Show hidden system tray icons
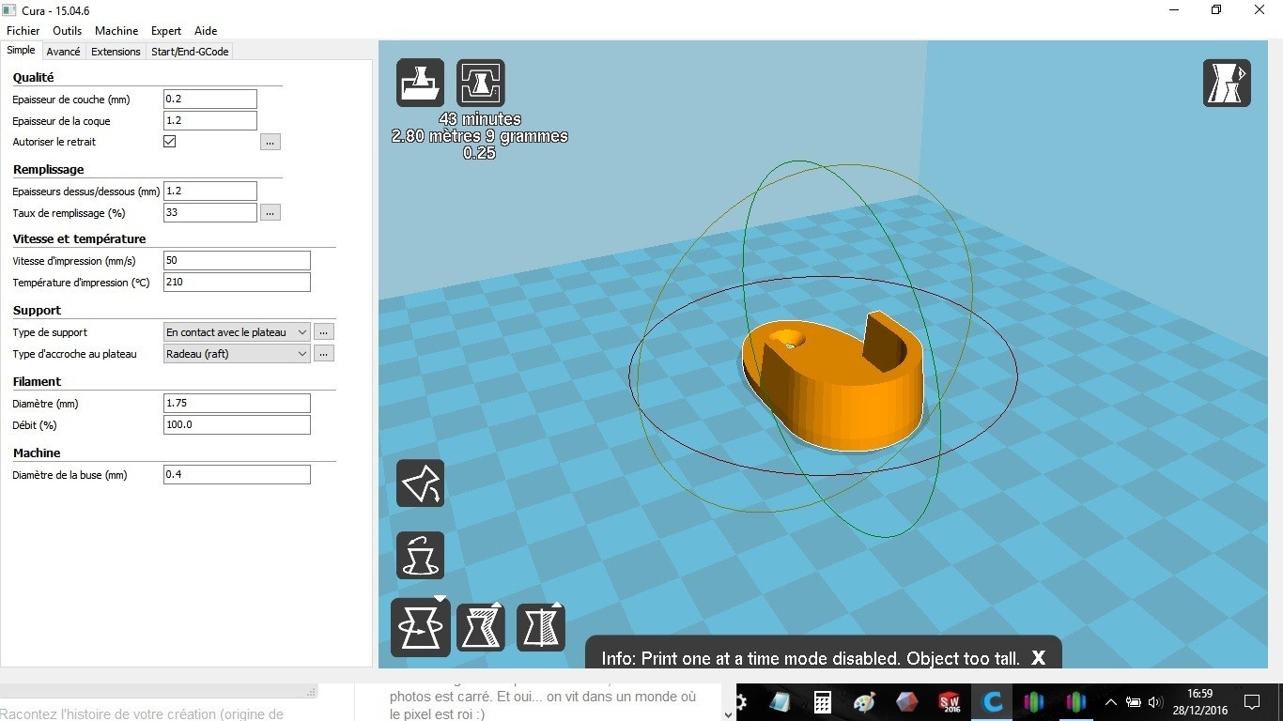The width and height of the screenshot is (1283, 721). point(1111,702)
